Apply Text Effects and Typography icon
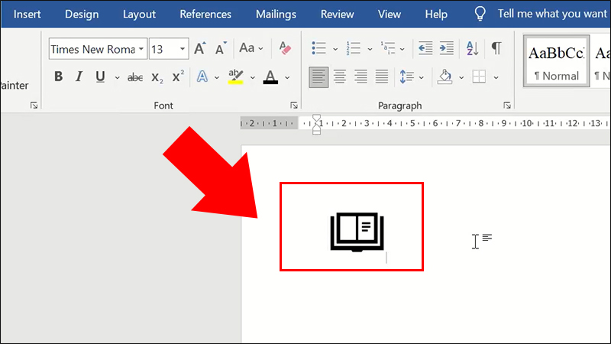Viewport: 611px width, 344px height. (202, 77)
